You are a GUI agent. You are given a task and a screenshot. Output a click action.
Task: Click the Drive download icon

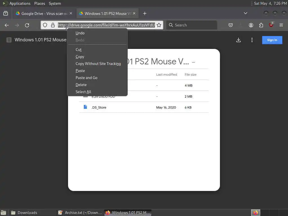(238, 40)
